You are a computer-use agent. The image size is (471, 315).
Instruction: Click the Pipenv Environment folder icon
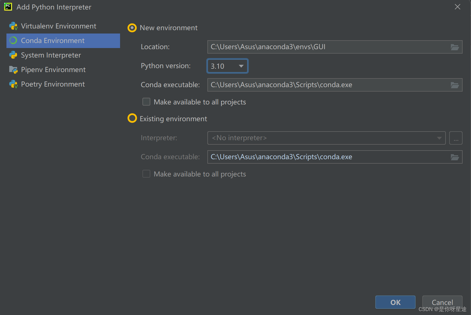coord(13,70)
